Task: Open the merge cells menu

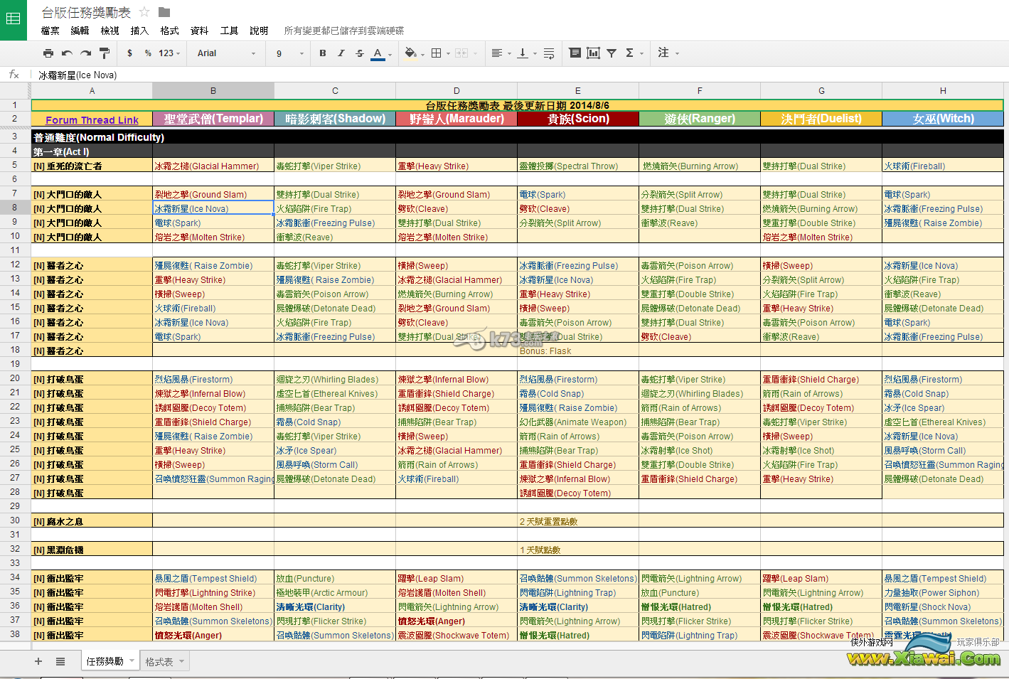Action: click(x=466, y=53)
